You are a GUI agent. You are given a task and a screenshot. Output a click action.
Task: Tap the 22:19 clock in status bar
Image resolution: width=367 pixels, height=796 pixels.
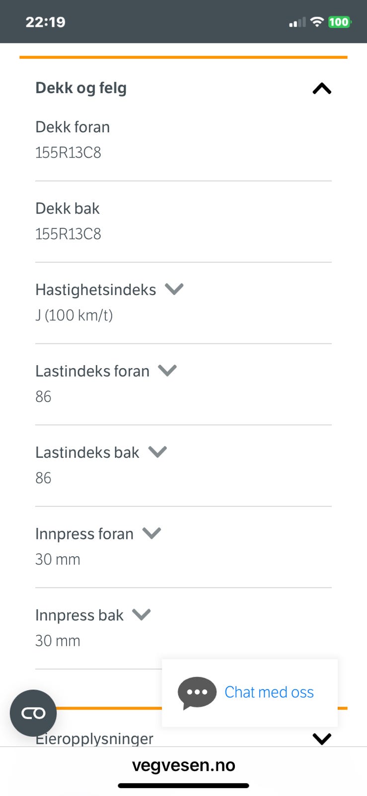point(45,22)
